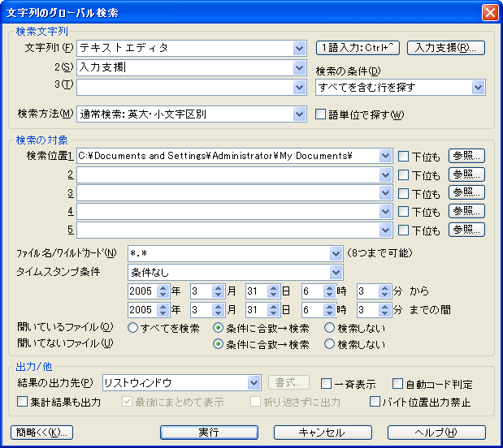The image size is (503, 448).
Task: Click 参照 button for search location 3
Action: (x=466, y=192)
